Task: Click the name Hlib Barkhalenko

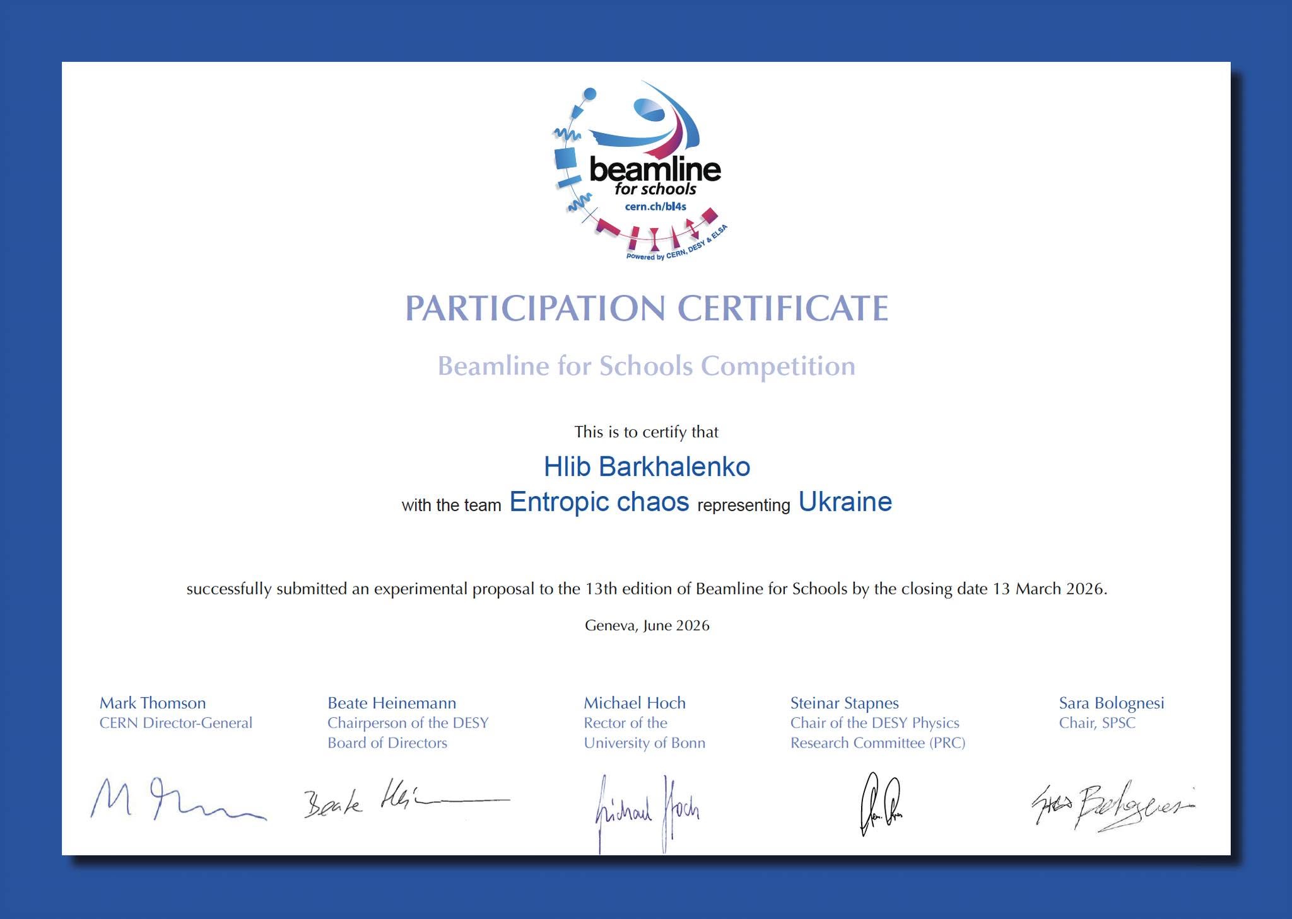Action: (x=647, y=467)
